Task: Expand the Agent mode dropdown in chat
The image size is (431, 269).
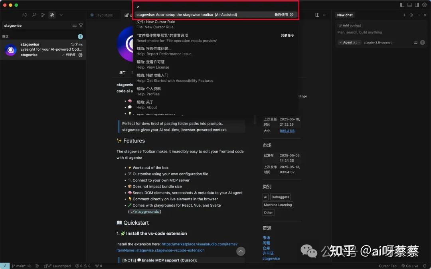Action: coord(350,42)
